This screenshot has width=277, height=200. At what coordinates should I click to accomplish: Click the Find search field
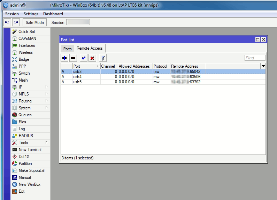pyautogui.click(x=255, y=58)
